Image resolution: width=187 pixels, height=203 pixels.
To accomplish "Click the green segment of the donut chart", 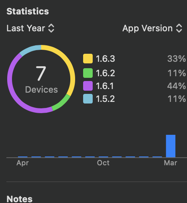I will coord(62,103).
